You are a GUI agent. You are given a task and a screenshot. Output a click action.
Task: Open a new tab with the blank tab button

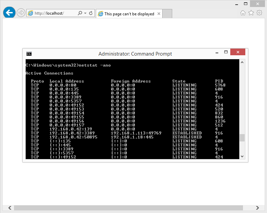click(167, 14)
